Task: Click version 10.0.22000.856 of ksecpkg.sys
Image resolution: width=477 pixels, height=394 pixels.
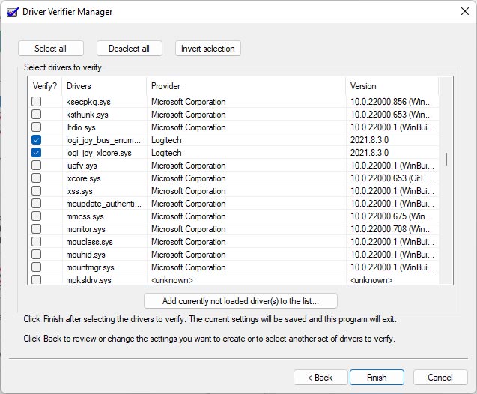Action: [x=391, y=102]
